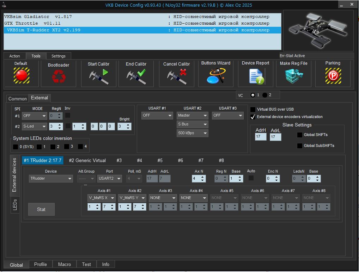This screenshot has height=272, width=359.
Task: Abort calibration with the Cancel Calibr icon
Action: [177, 77]
